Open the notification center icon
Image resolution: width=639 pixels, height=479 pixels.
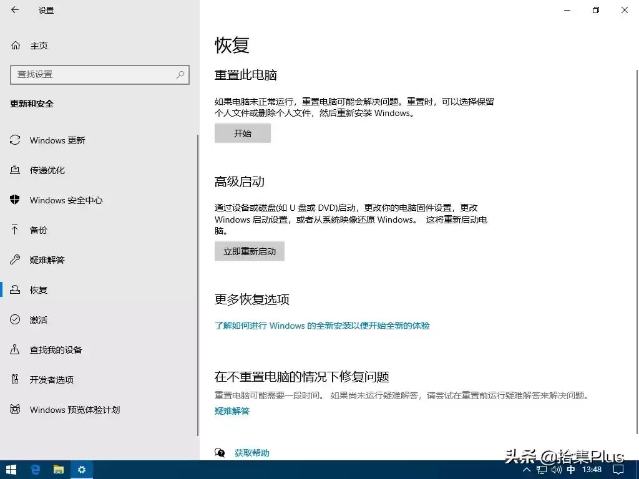click(618, 470)
